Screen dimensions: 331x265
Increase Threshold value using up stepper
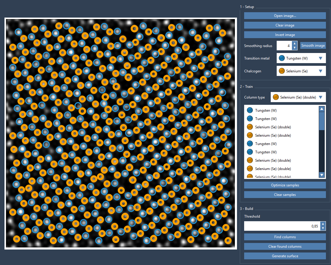pos(323,224)
